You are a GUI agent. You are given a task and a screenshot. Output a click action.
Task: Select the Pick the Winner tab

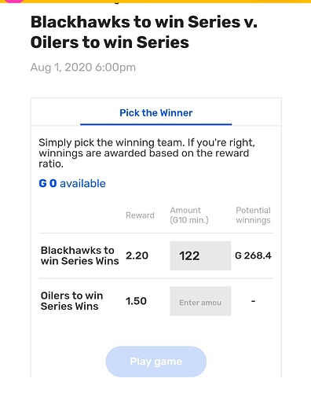pyautogui.click(x=156, y=113)
